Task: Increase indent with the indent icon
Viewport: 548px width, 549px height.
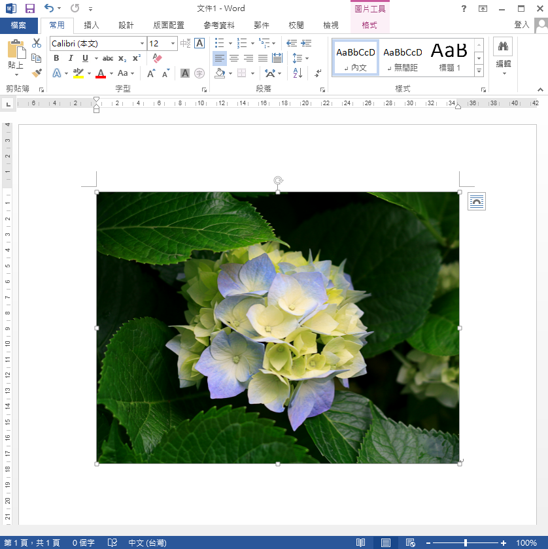Action: pyautogui.click(x=306, y=43)
